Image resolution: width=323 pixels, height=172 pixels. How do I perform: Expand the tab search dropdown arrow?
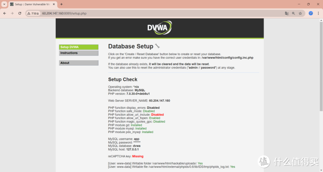click(x=4, y=4)
